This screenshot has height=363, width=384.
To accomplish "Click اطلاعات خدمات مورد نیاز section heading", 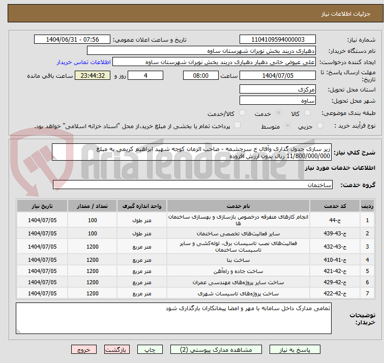I will tap(340, 168).
